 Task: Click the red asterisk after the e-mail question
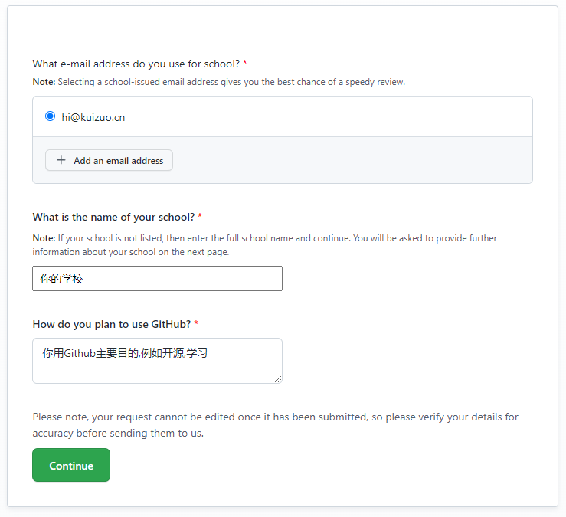coord(245,64)
